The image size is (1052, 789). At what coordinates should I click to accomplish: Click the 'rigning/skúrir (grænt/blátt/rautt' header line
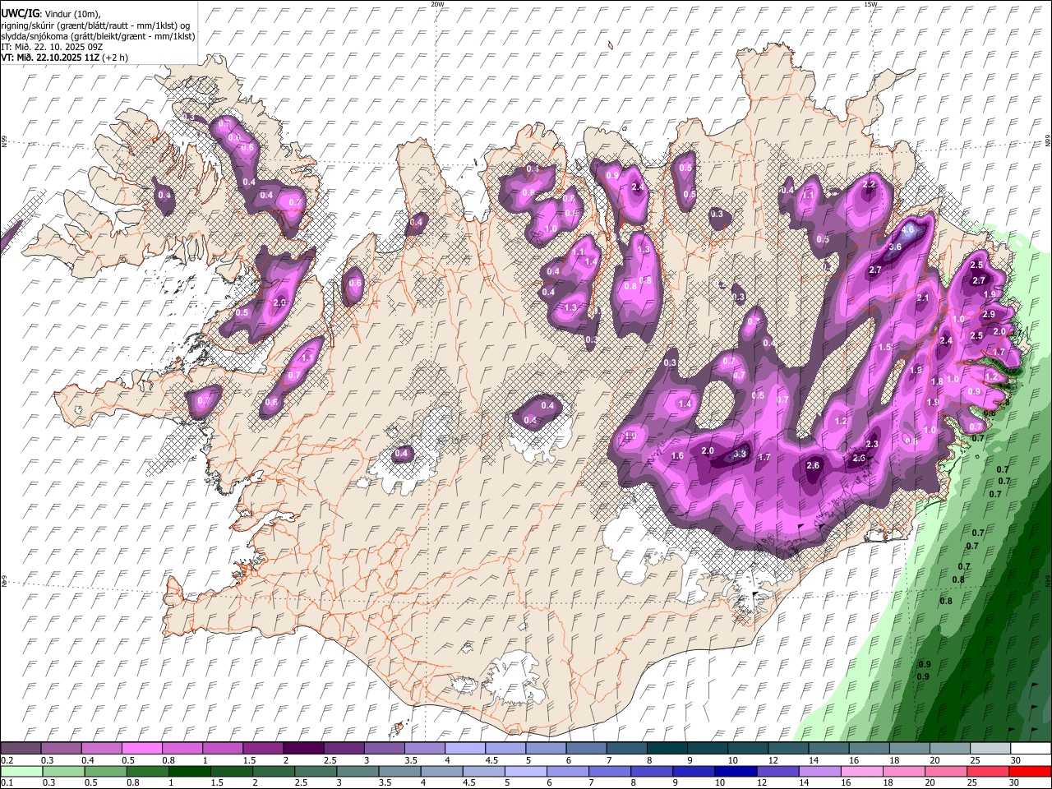pyautogui.click(x=95, y=25)
